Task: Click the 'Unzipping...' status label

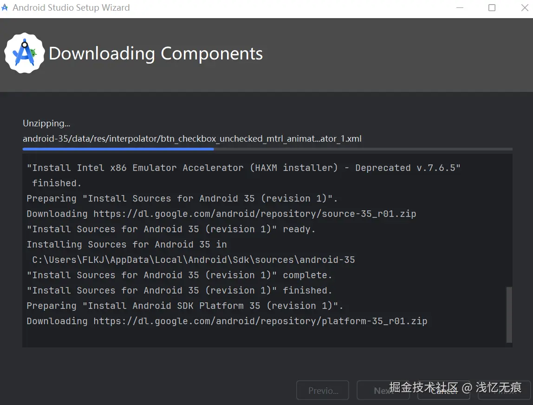Action: (x=46, y=123)
